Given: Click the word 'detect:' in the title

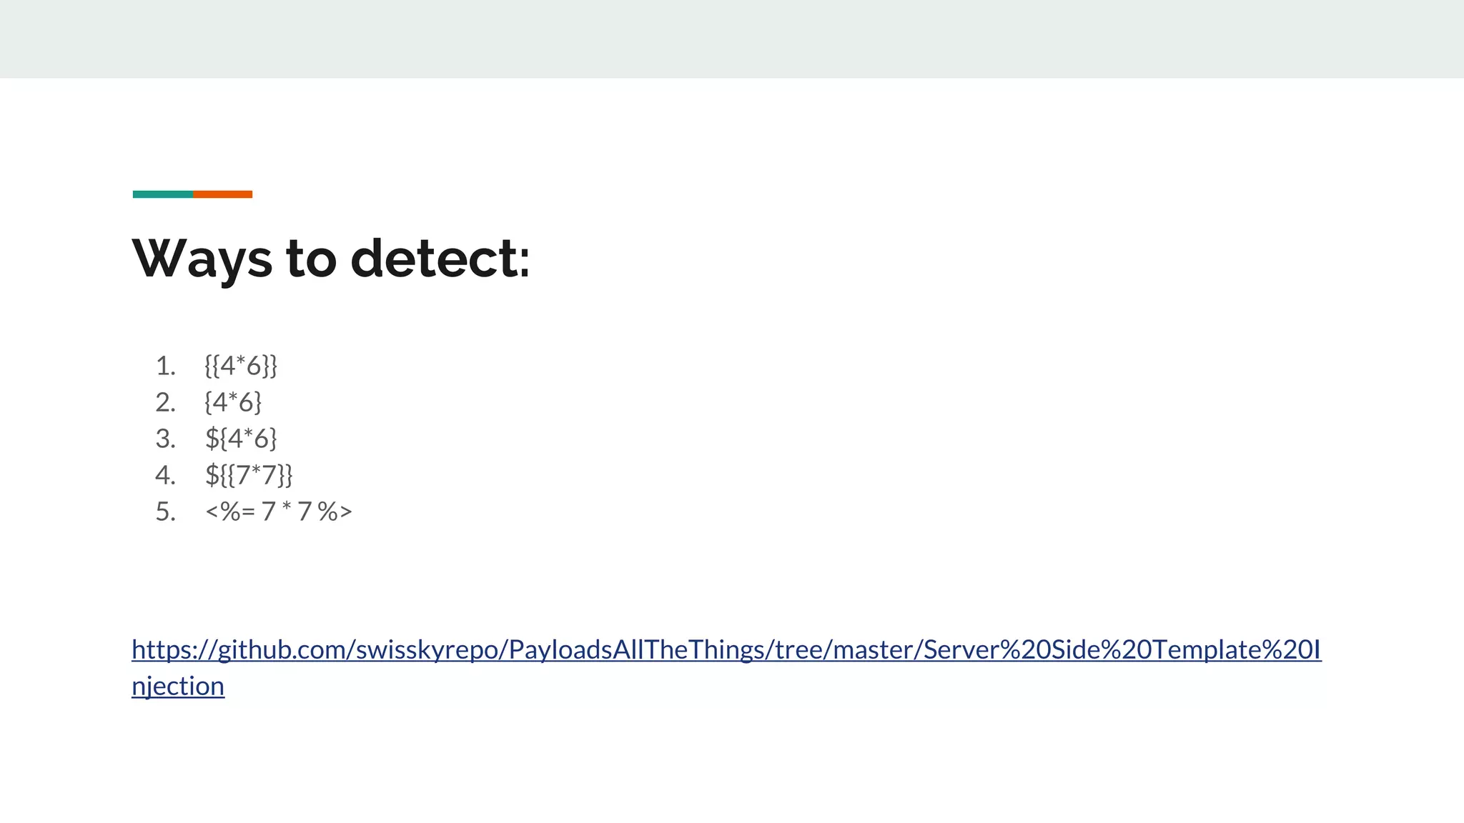Looking at the screenshot, I should (x=440, y=258).
